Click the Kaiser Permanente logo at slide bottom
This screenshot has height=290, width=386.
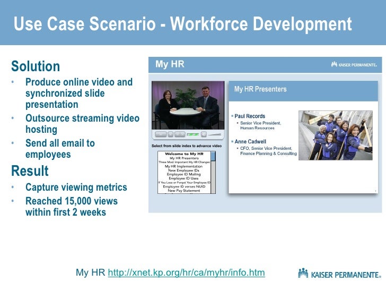pyautogui.click(x=339, y=273)
